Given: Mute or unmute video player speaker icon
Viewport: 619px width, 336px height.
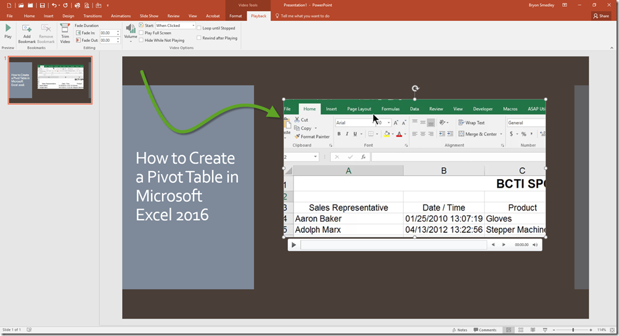Looking at the screenshot, I should pos(535,245).
